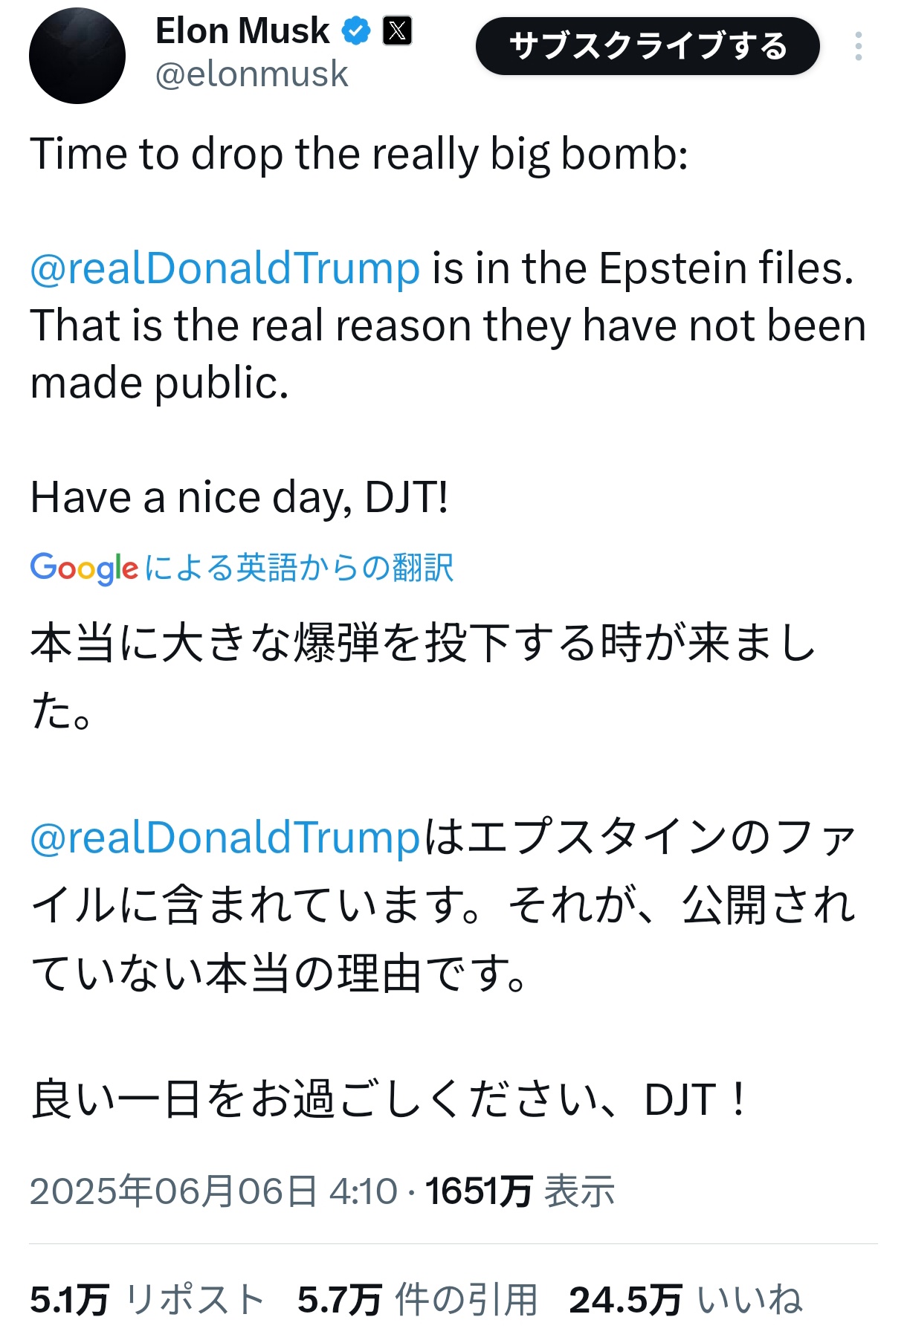
Task: Open @realDonaldTrump mention in Japanese translation
Action: [225, 838]
